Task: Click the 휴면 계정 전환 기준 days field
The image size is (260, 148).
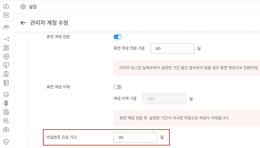Action: coord(172,49)
